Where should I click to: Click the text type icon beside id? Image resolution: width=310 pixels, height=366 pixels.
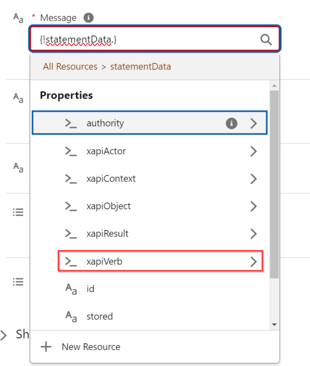[71, 289]
